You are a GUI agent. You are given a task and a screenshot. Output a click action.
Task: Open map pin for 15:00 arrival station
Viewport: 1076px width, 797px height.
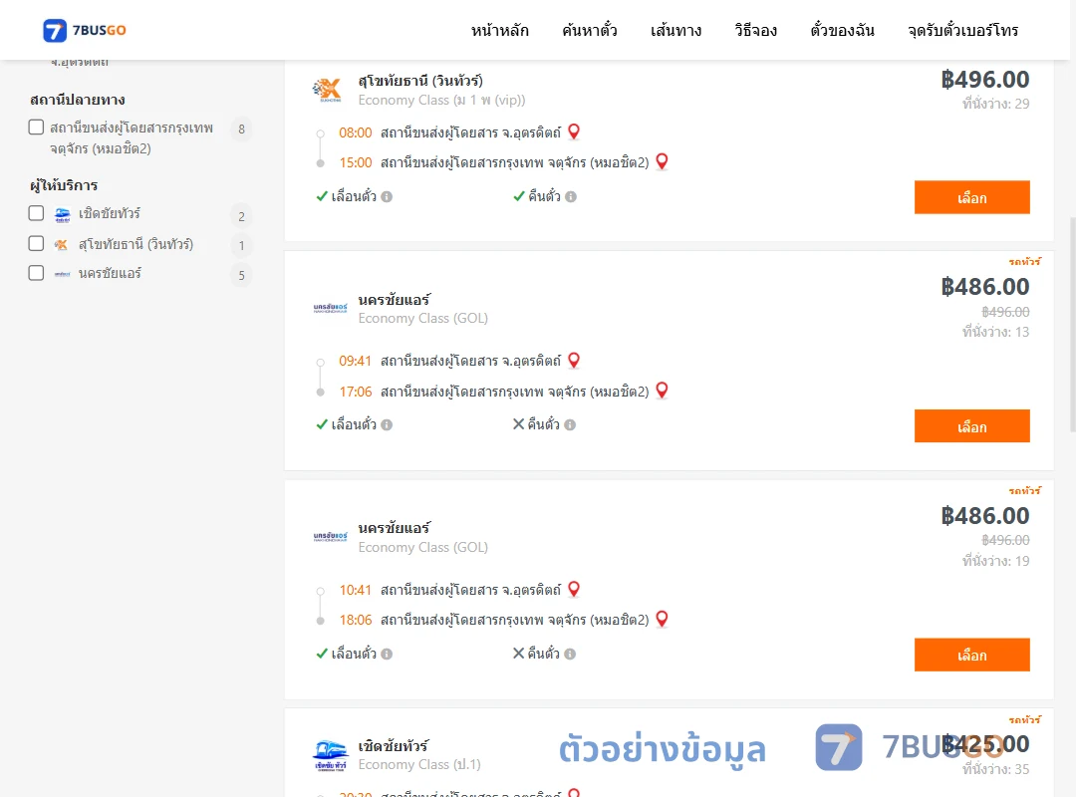663,161
